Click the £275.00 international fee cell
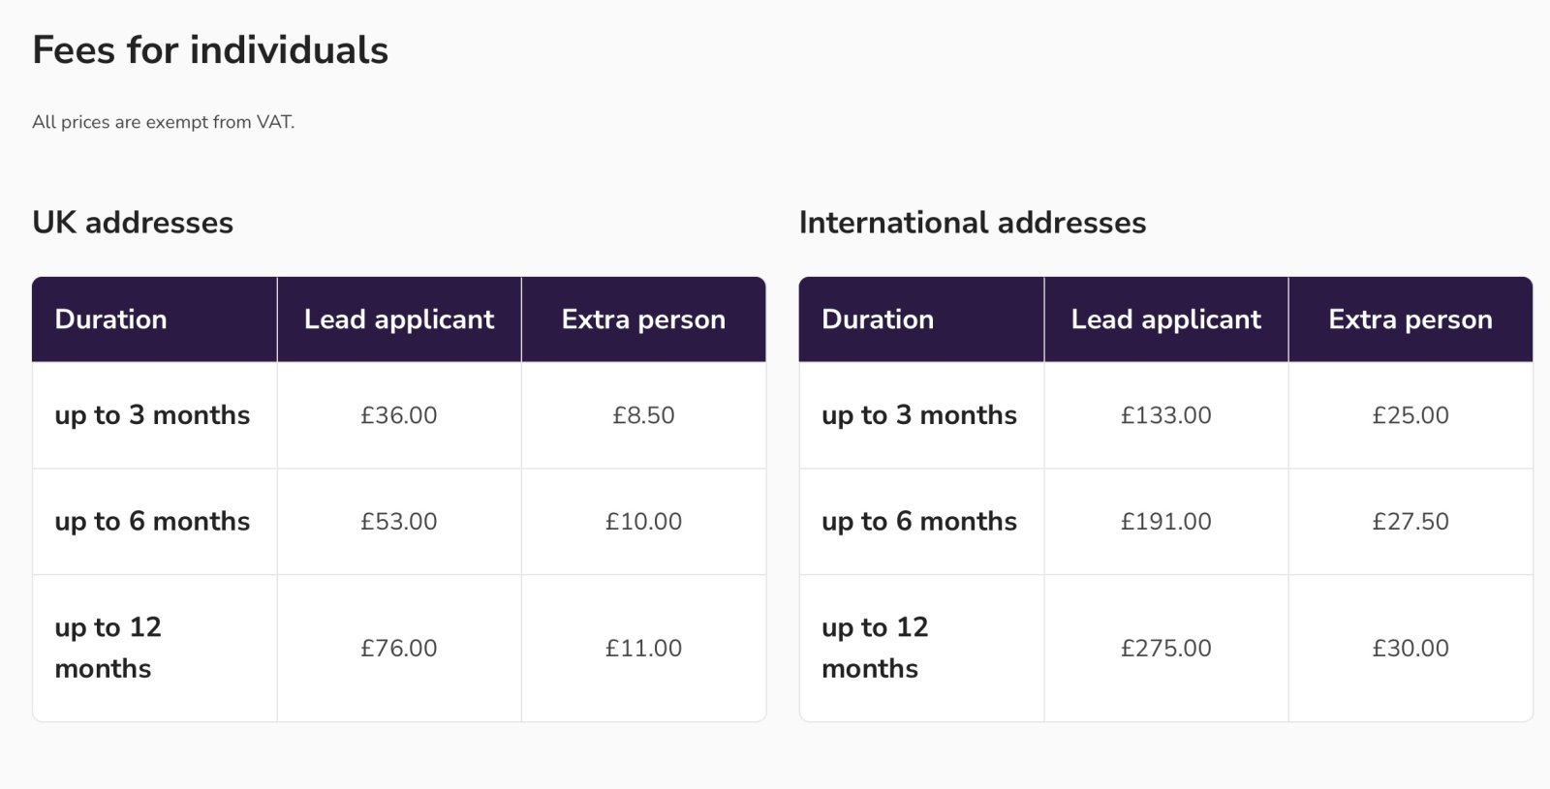This screenshot has height=789, width=1550. [x=1166, y=649]
